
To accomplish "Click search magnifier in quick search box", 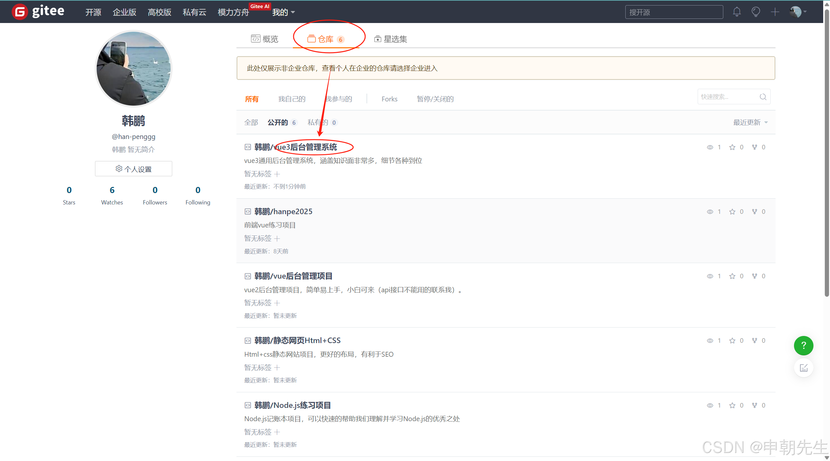I will tap(763, 97).
